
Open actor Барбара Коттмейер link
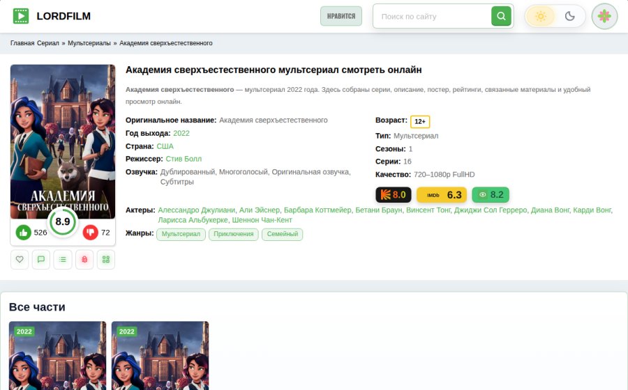(x=317, y=210)
